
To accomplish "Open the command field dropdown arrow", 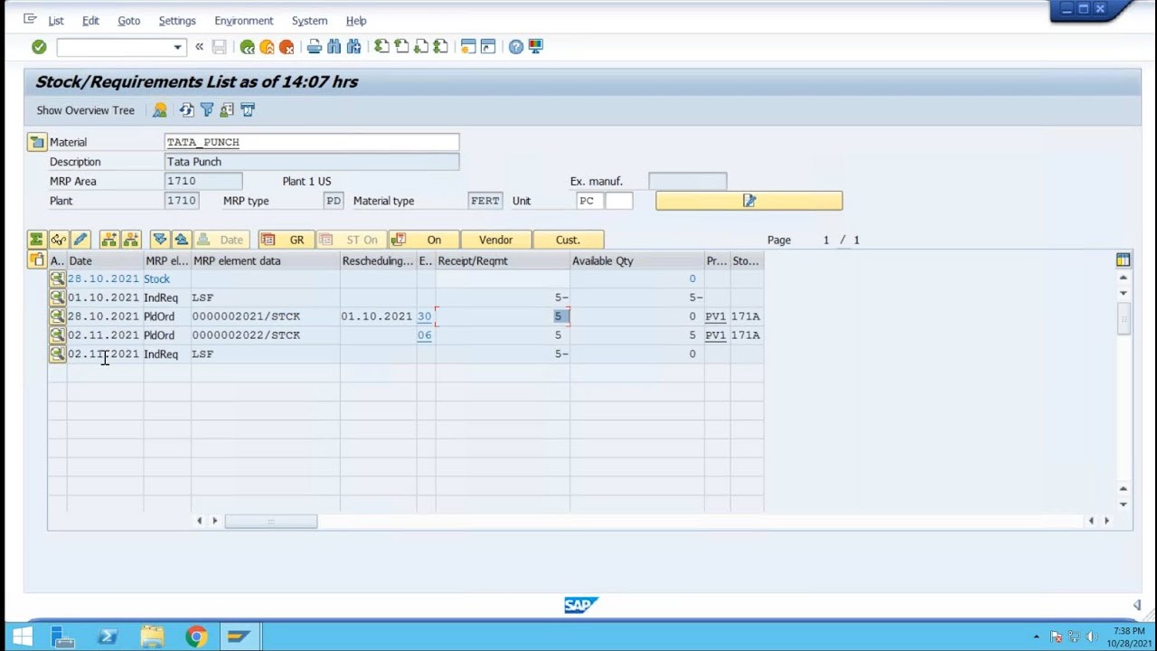I will [177, 47].
